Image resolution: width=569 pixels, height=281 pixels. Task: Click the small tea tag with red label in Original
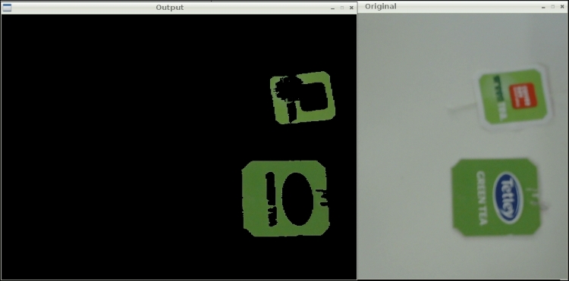point(514,97)
